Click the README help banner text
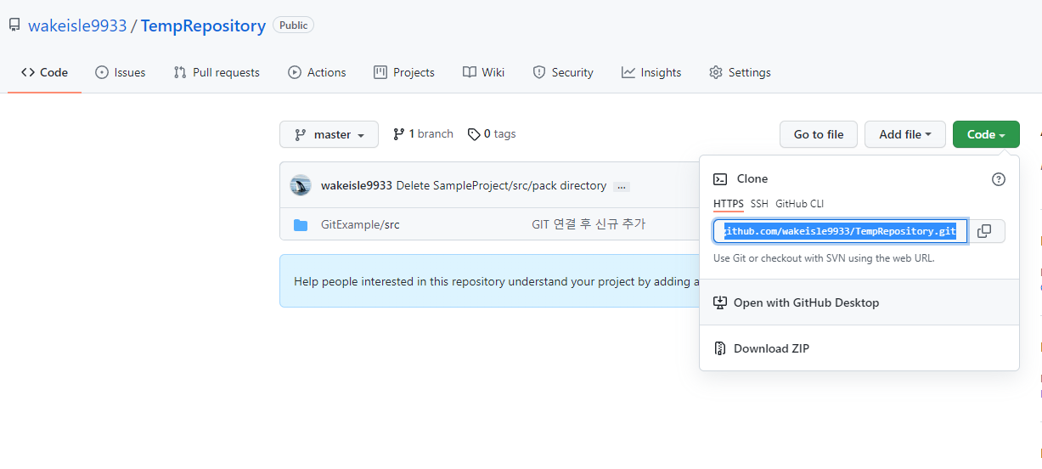Screen dimensions: 1042x469 (496, 280)
